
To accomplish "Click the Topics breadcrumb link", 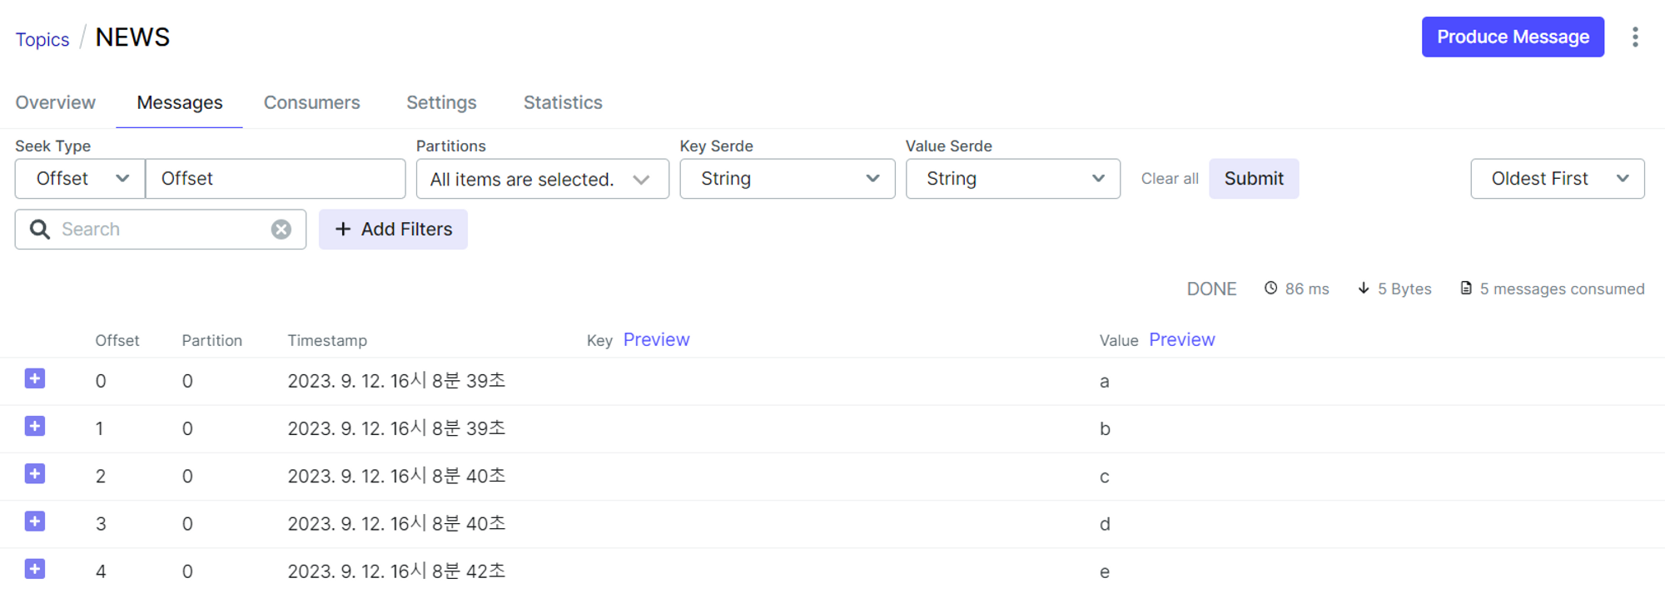I will tap(42, 39).
